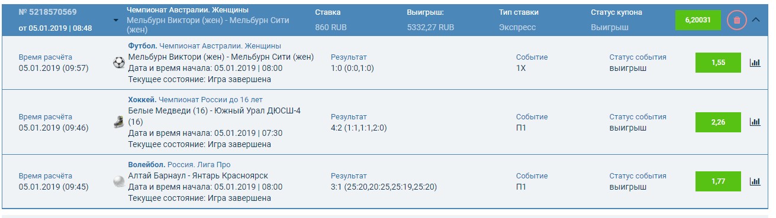776x218 pixels.
Task: Open statistics chart for Алтай Барнаул volleyball match
Action: pos(755,181)
